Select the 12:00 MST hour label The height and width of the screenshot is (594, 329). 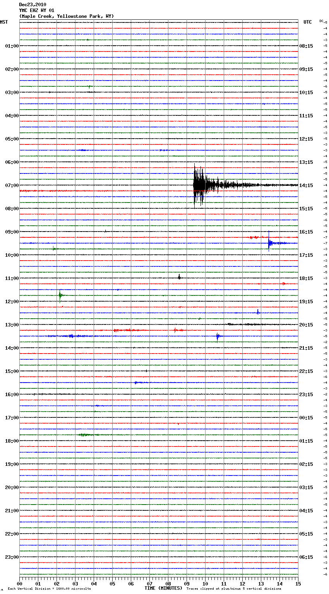click(x=12, y=302)
